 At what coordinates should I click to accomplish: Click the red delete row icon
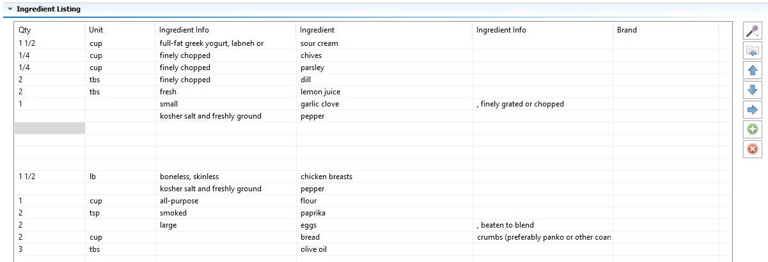(752, 149)
